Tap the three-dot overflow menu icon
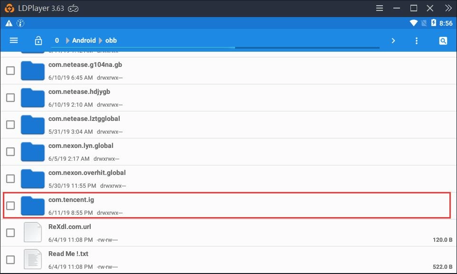The width and height of the screenshot is (457, 274). [x=417, y=40]
